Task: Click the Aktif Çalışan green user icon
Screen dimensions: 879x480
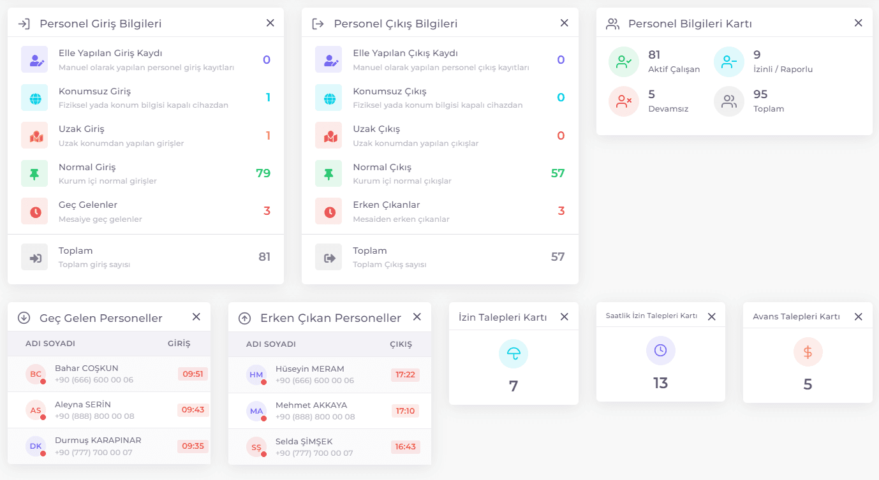Action: [624, 62]
